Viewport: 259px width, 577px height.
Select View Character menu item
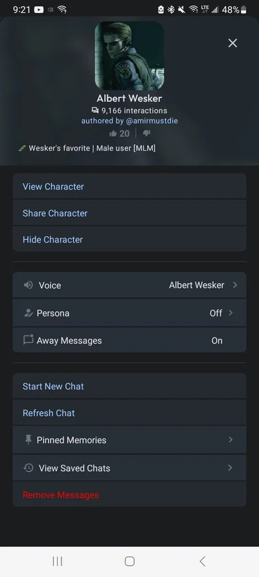pos(129,186)
